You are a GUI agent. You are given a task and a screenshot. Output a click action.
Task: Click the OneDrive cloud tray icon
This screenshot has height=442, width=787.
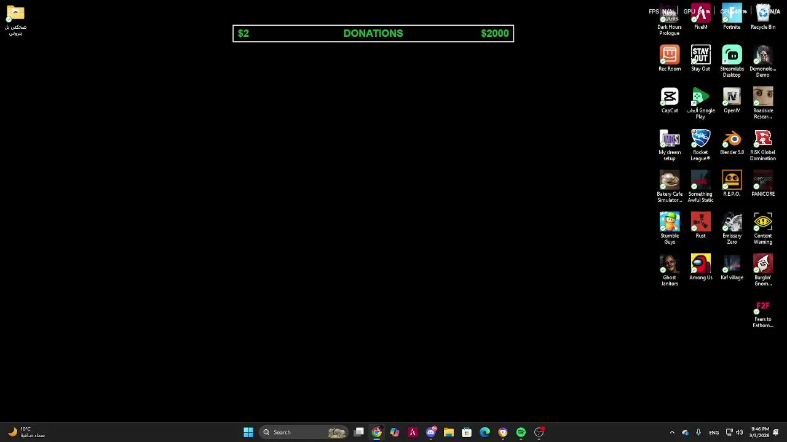click(686, 432)
